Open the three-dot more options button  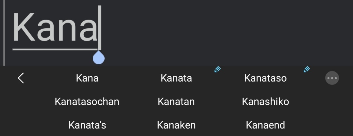coord(332,78)
